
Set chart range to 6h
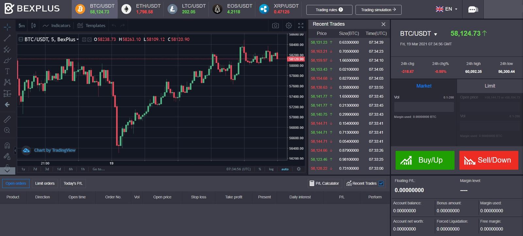tap(71, 169)
